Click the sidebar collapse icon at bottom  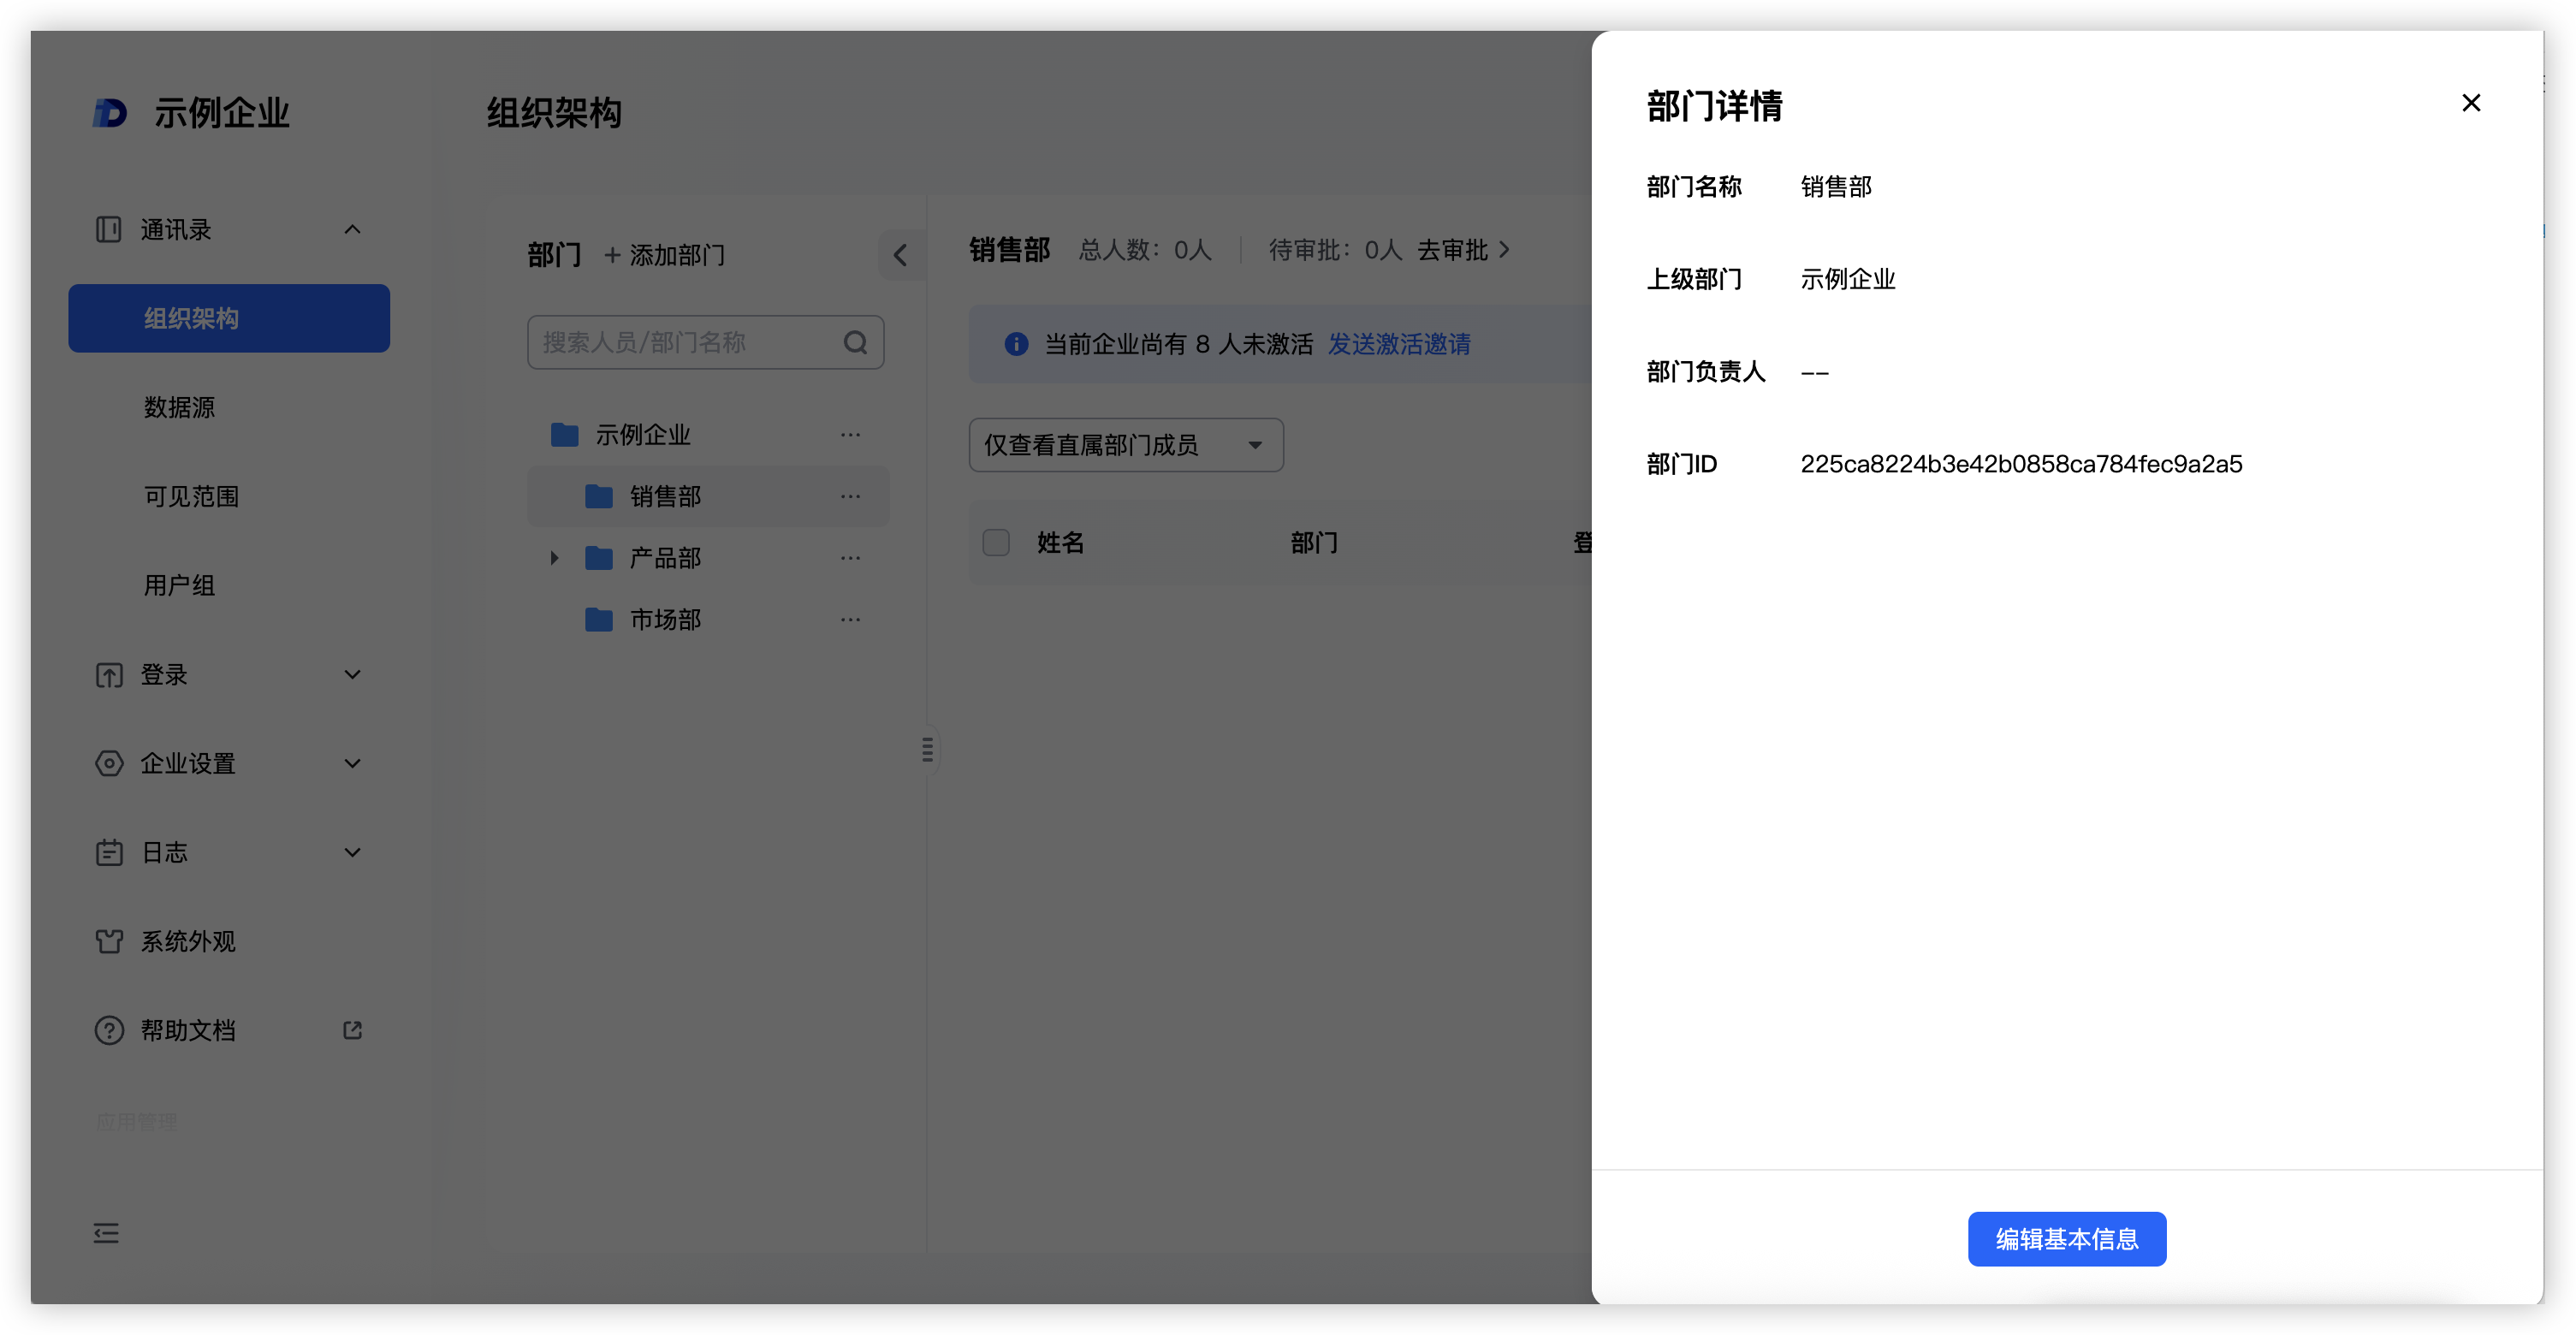106,1233
